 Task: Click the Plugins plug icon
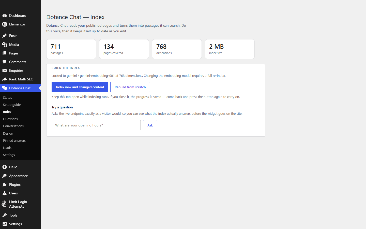point(5,184)
